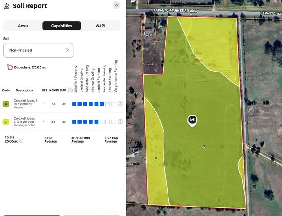Click help icon on soil code 7 row
This screenshot has height=216, width=282.
click(x=120, y=122)
